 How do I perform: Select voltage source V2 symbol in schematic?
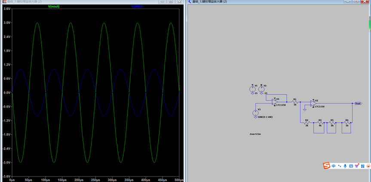[x=261, y=89]
